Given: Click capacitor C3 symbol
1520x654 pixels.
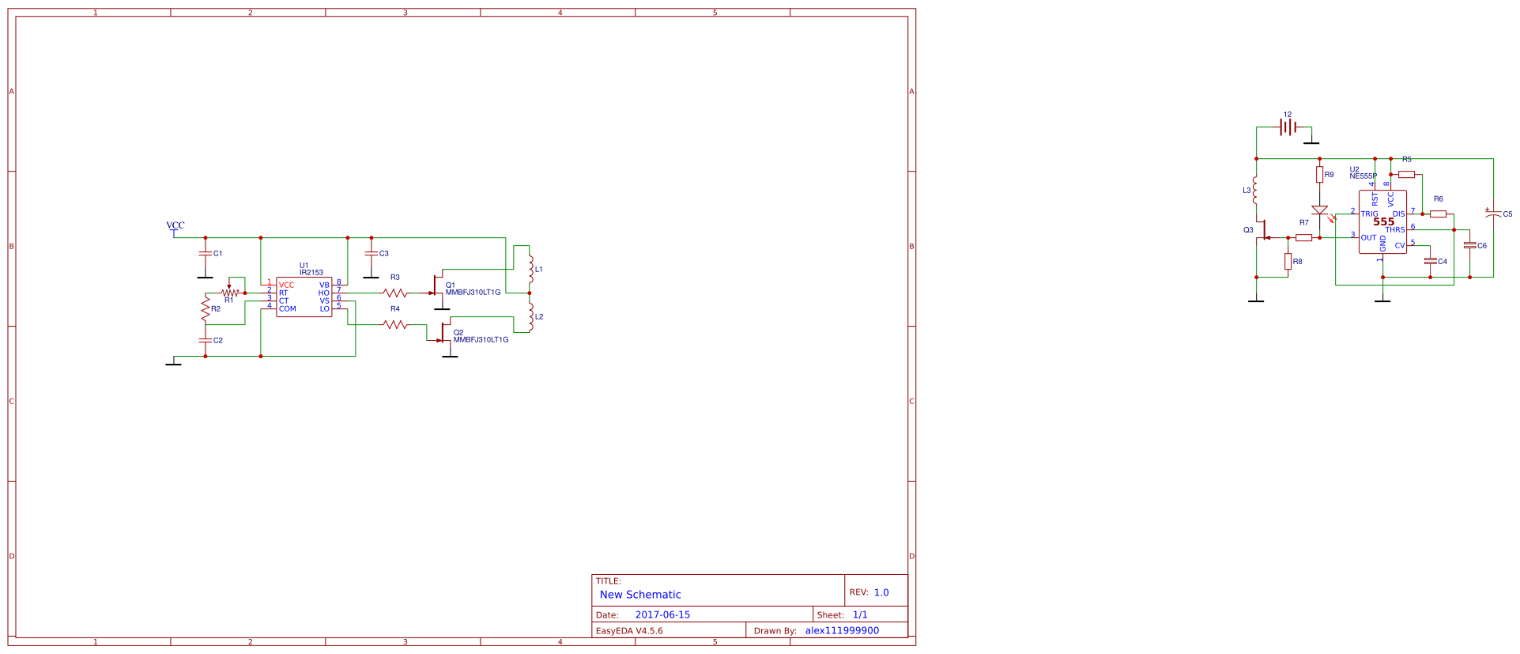Looking at the screenshot, I should (372, 254).
